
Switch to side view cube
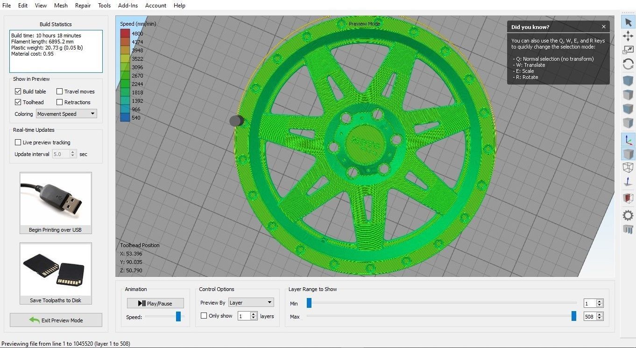click(x=628, y=123)
